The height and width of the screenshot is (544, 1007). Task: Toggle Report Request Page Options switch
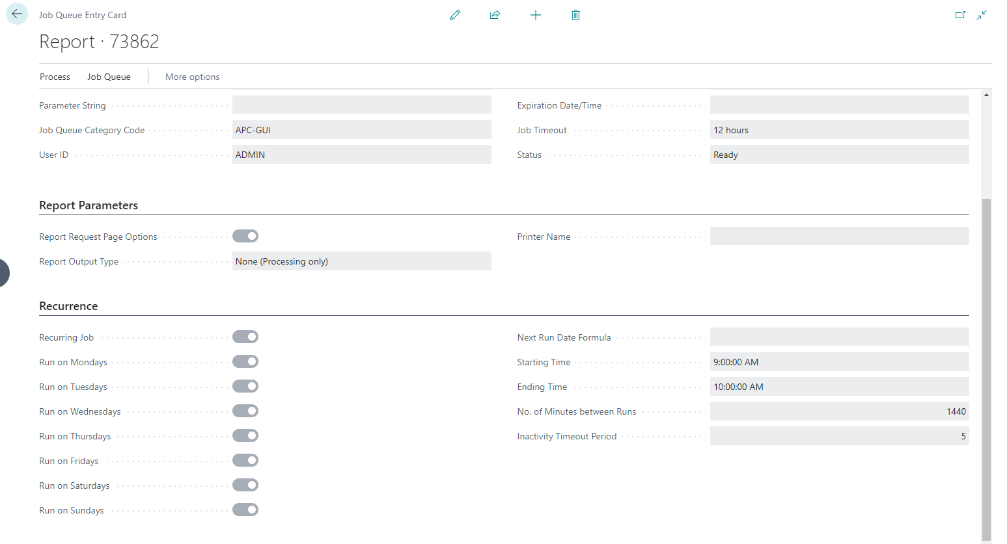click(x=245, y=236)
